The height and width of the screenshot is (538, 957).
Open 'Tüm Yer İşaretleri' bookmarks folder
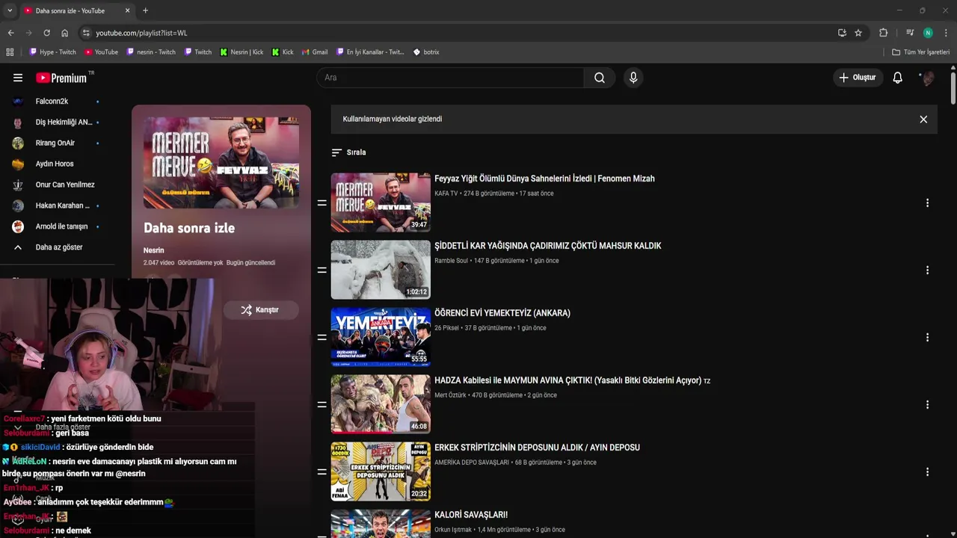point(920,52)
